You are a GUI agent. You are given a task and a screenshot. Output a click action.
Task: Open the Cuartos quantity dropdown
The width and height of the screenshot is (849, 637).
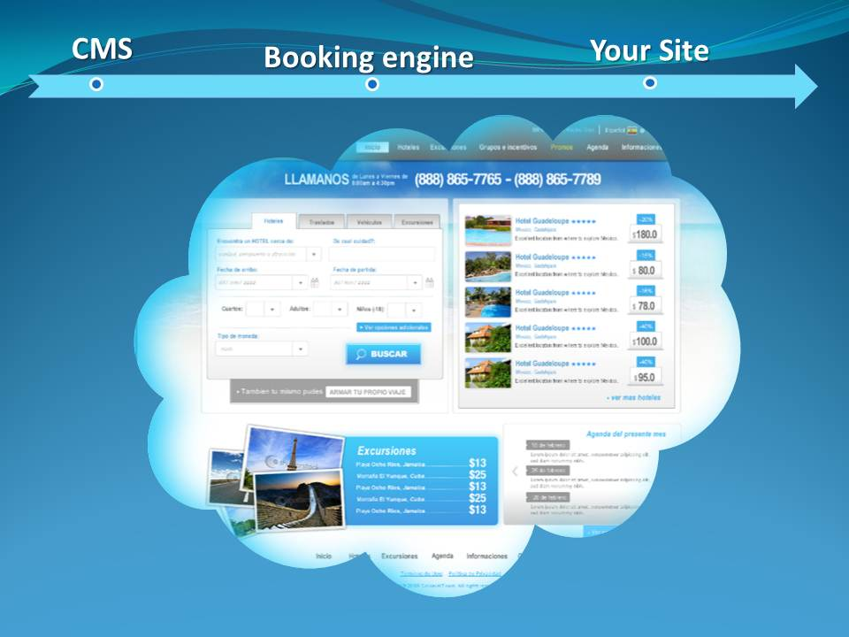[x=272, y=310]
